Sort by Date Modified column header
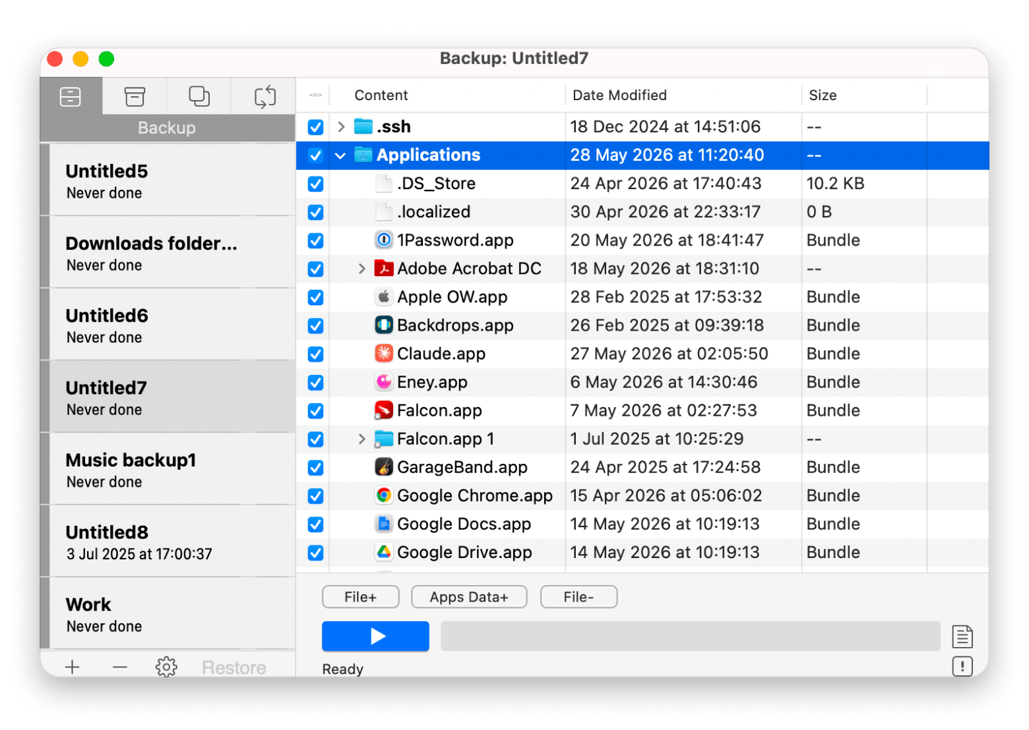Viewport: 1029px width, 730px height. (619, 95)
